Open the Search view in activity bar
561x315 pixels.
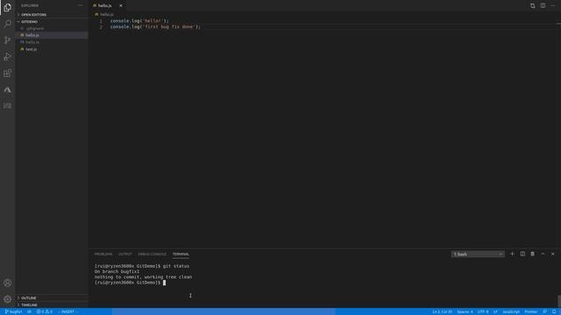coord(7,24)
